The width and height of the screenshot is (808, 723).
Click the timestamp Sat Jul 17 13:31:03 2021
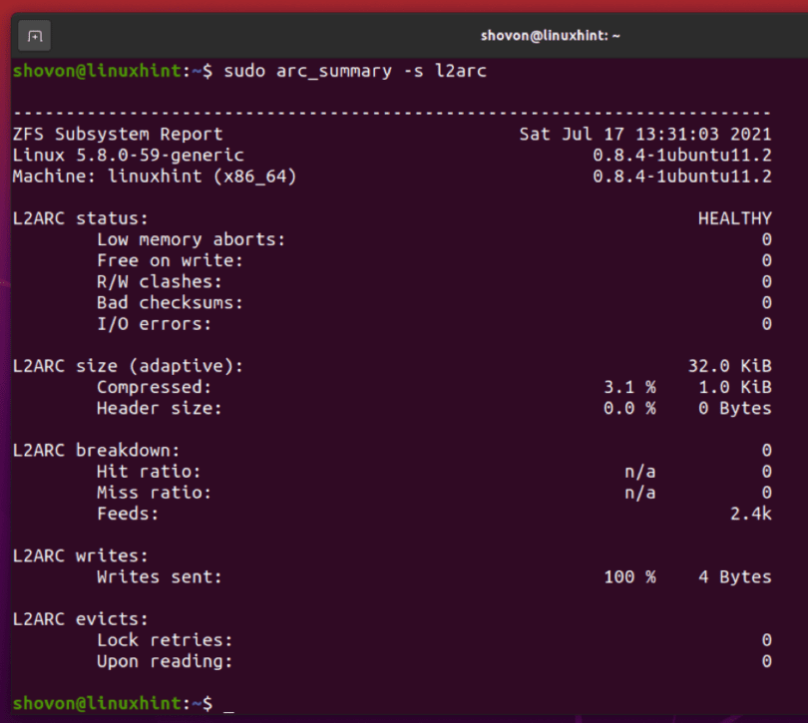(646, 134)
